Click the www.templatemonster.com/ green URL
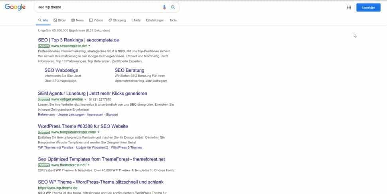The height and width of the screenshot is (194, 387). (x=73, y=132)
